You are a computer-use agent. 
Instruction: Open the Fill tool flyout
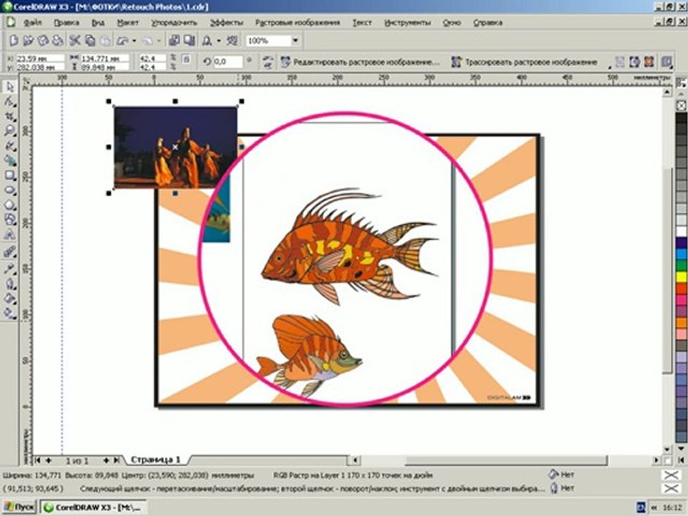click(9, 299)
